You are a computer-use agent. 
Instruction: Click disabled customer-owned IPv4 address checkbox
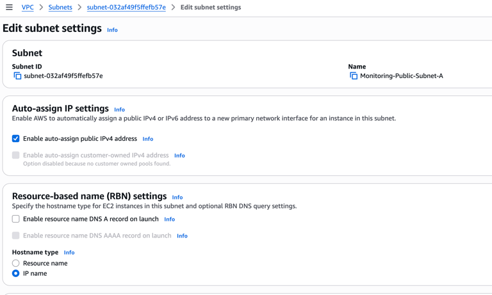click(15, 155)
